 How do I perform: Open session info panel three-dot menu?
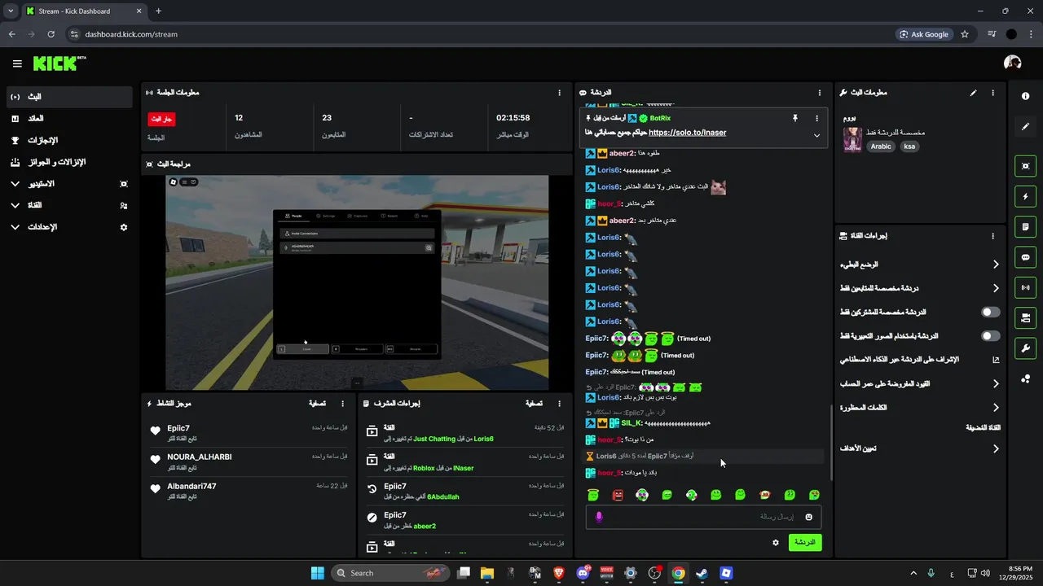coord(559,93)
